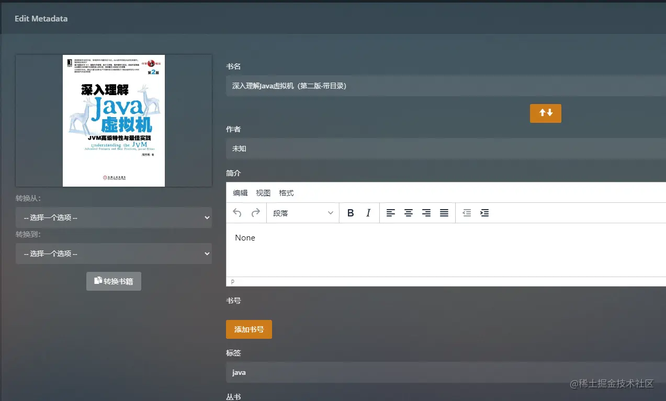
Task: Align text left
Action: (x=391, y=213)
